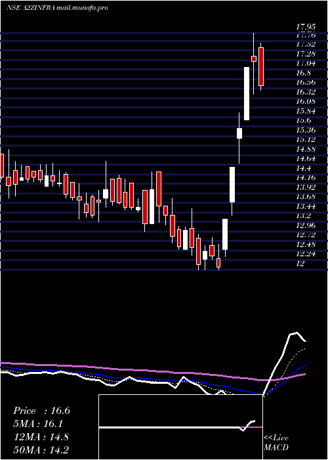The height and width of the screenshot is (460, 328).
Task: Click the 5MA : 16.1 readout
Action: coord(38,424)
